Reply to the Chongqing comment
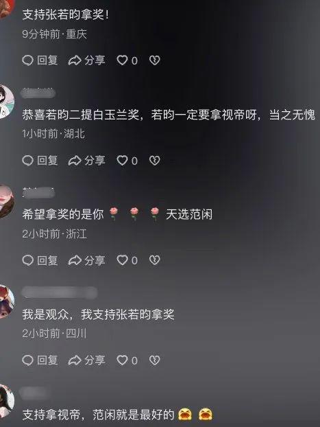320x427 pixels. pos(40,60)
